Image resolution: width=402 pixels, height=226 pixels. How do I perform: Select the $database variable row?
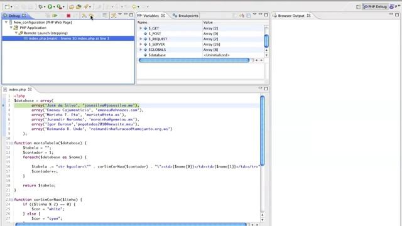(201, 55)
